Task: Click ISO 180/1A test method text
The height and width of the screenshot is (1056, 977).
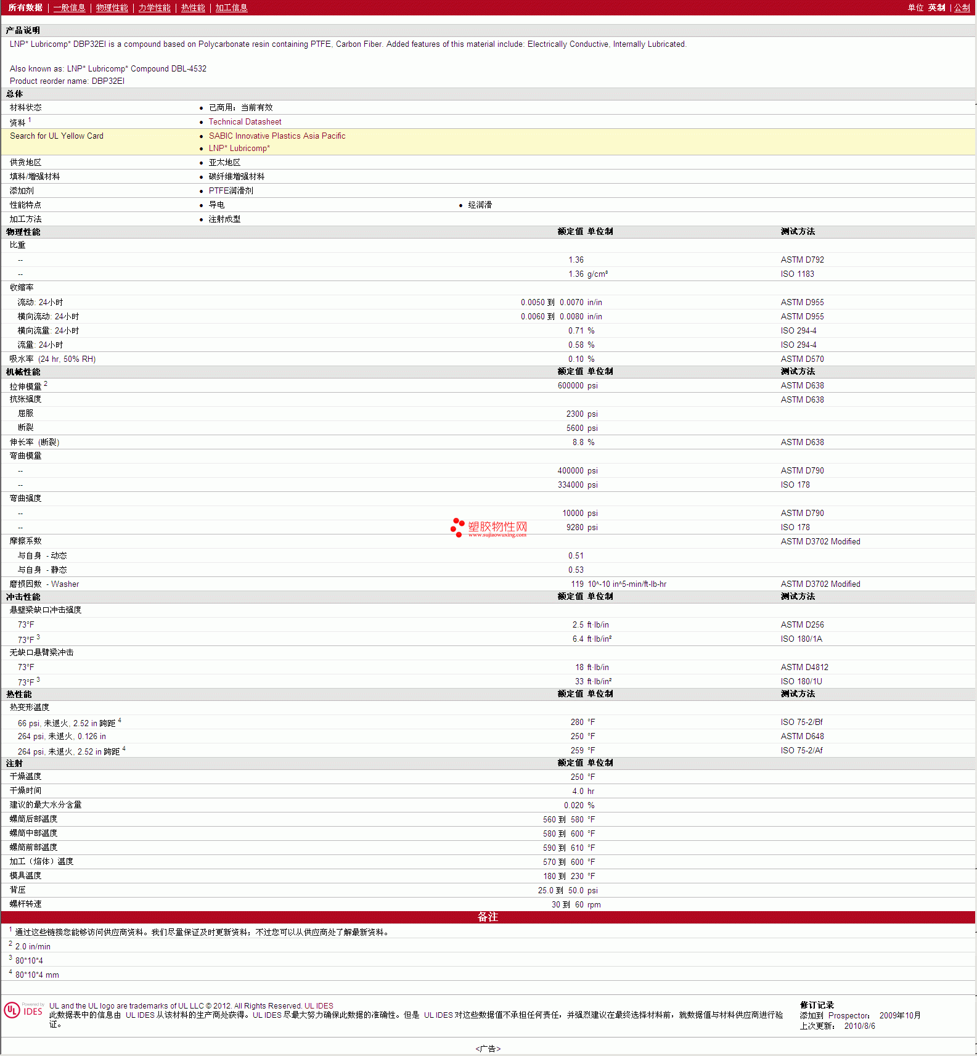Action: pyautogui.click(x=801, y=639)
